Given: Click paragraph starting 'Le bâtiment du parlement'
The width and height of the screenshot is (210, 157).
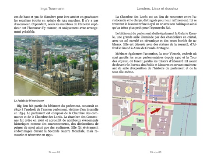Looking at the screenshot, I should pyautogui.click(x=154, y=41).
